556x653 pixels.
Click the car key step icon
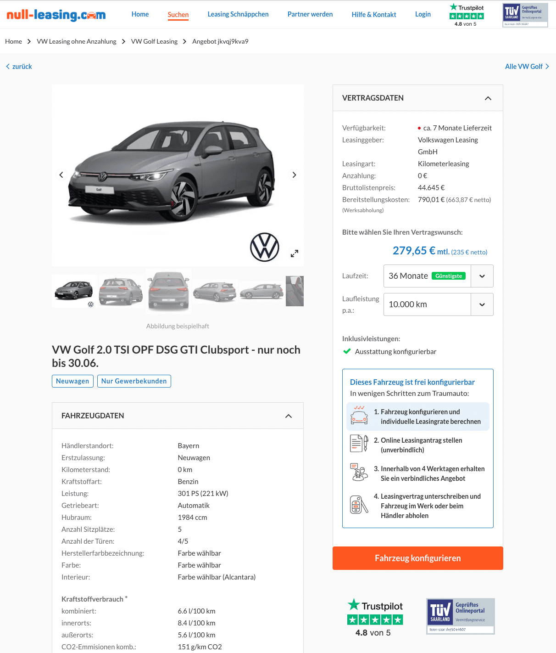pos(359,505)
